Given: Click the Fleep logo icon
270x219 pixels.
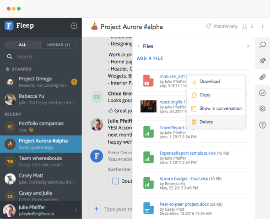Looking at the screenshot, I should tap(9, 26).
